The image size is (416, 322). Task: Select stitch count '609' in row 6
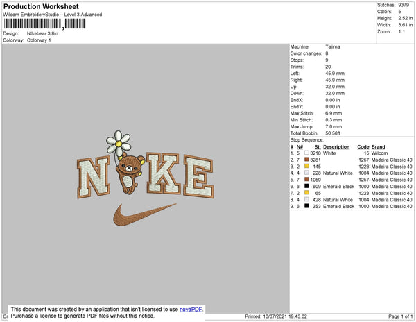[x=317, y=187]
